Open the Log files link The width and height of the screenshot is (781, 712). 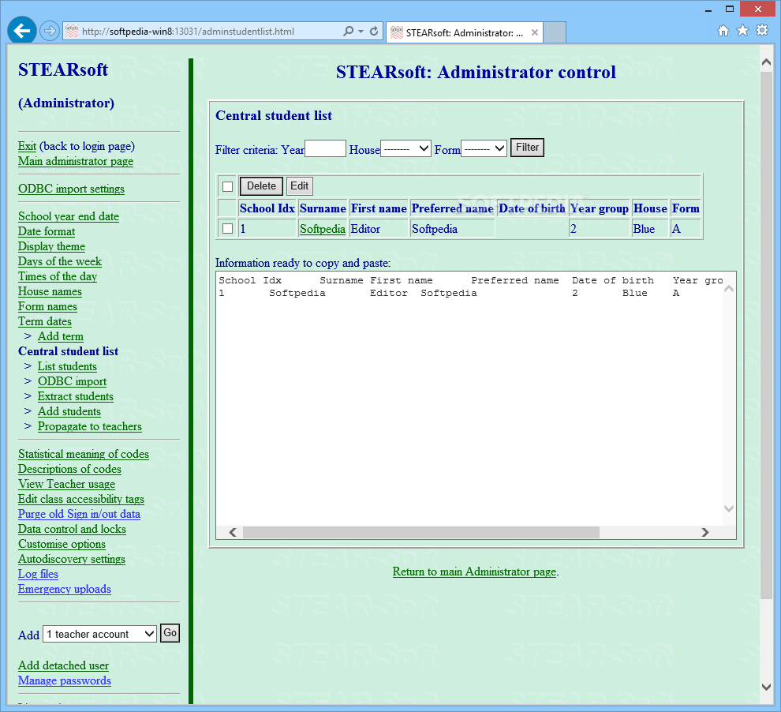[39, 574]
